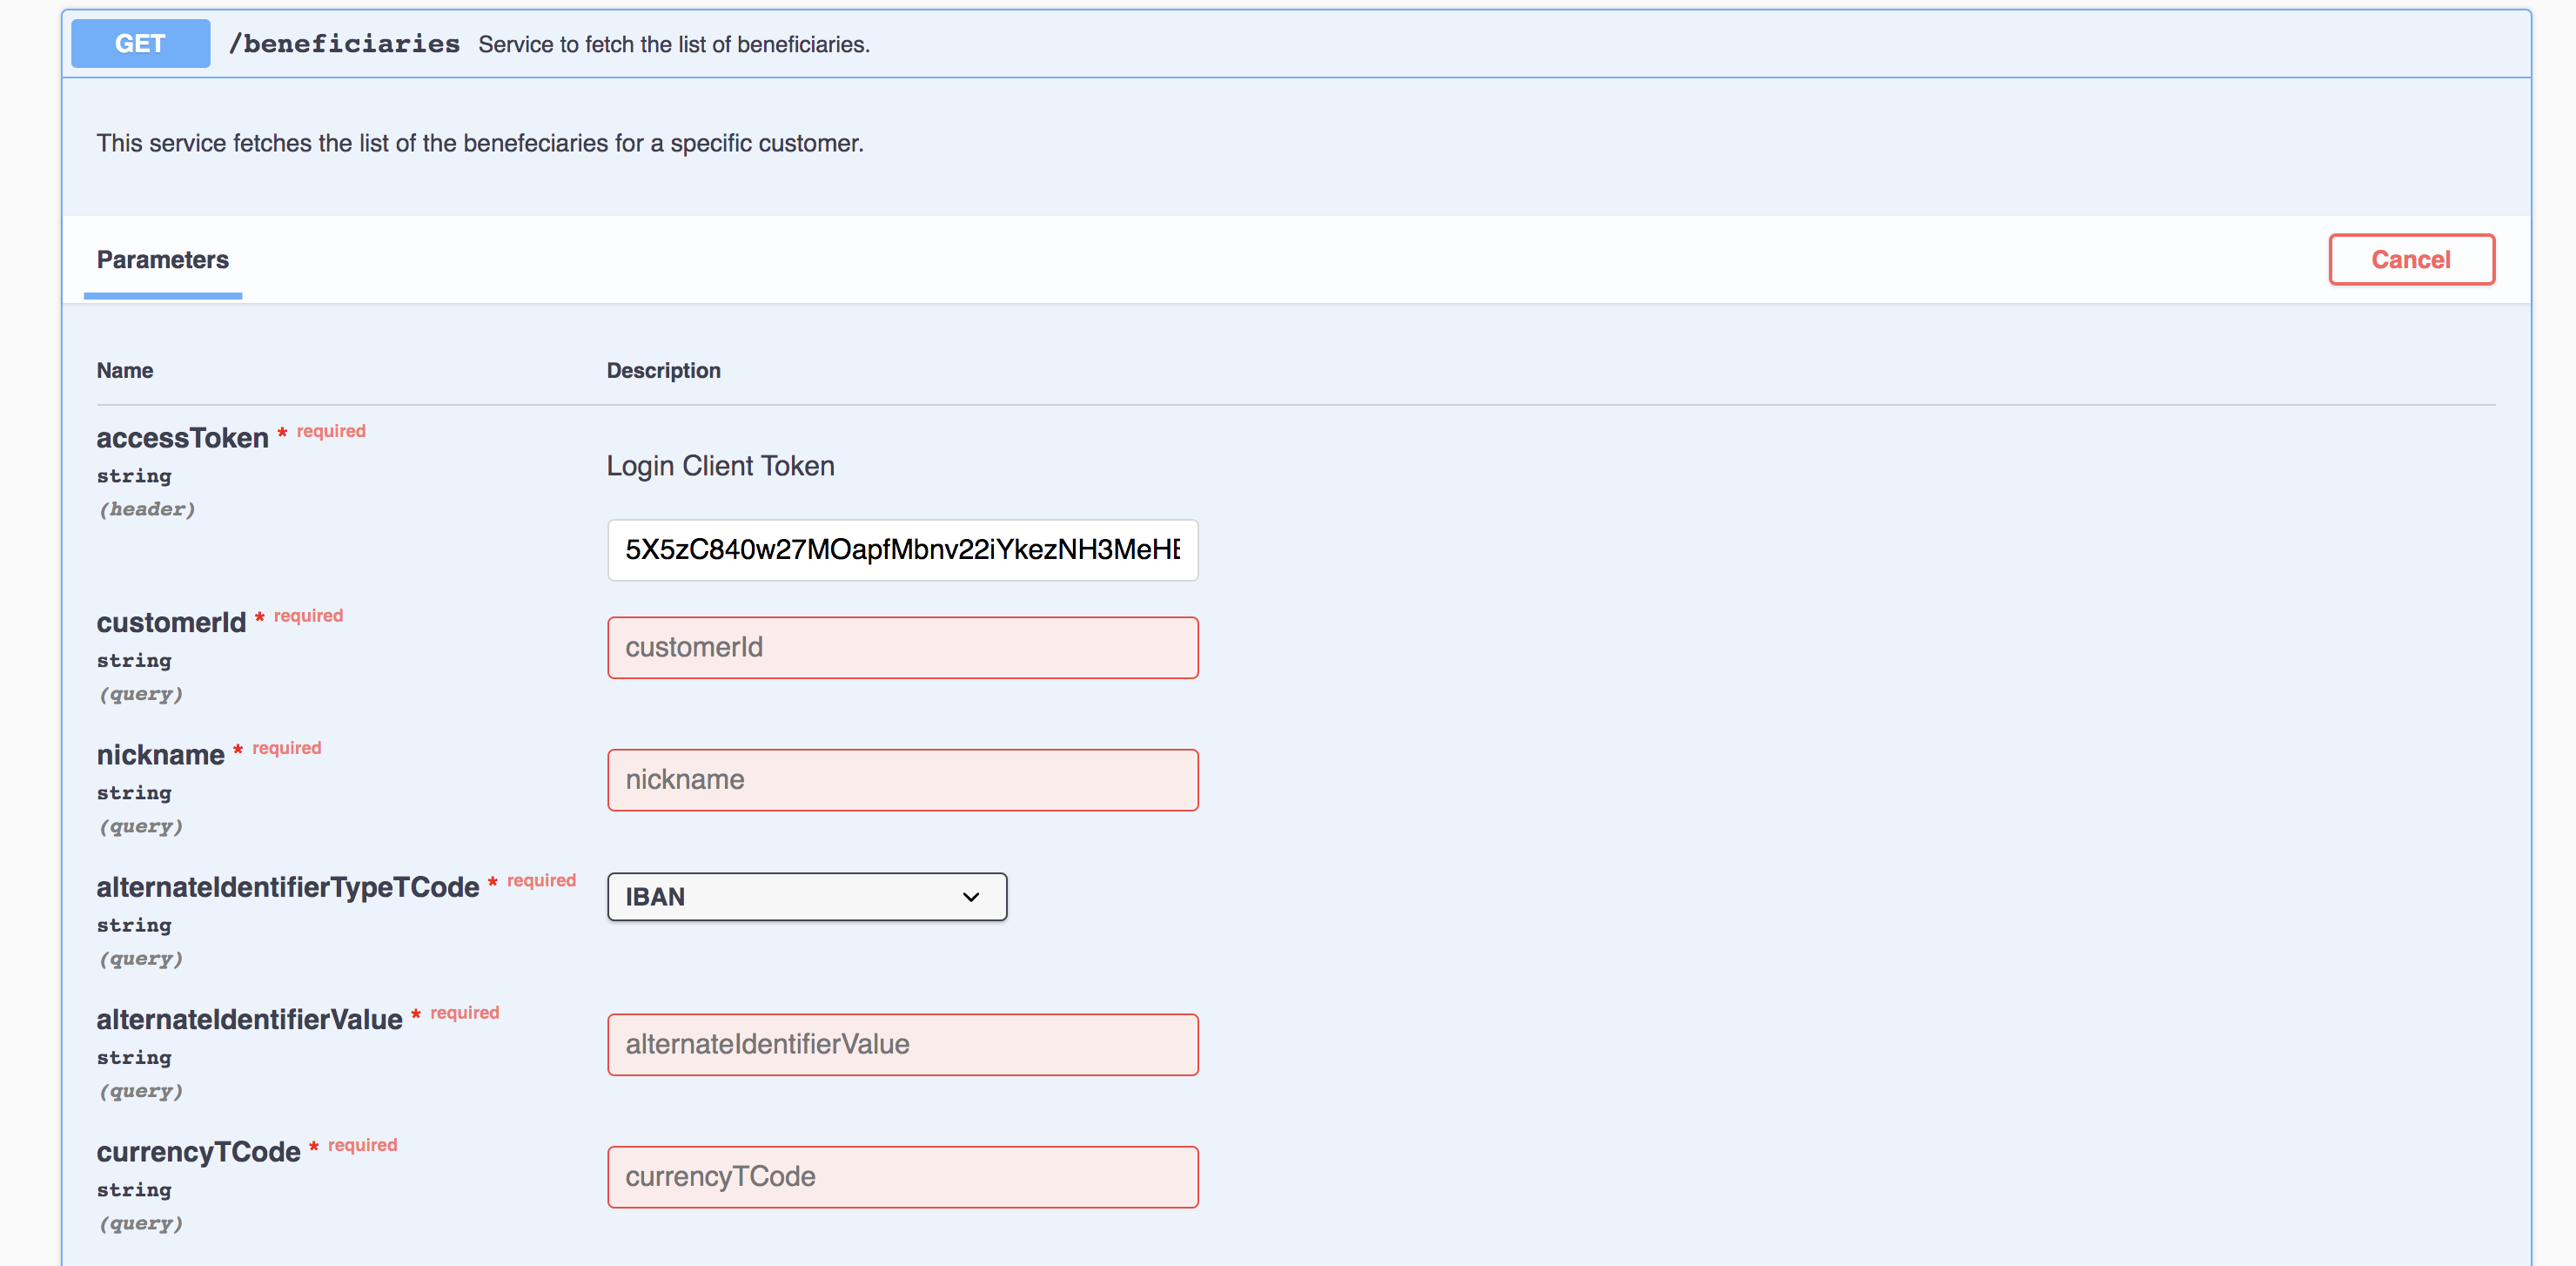Viewport: 2576px width, 1266px height.
Task: Open the alternateIdentifierTypeTCode IBAN dropdown
Action: [806, 897]
